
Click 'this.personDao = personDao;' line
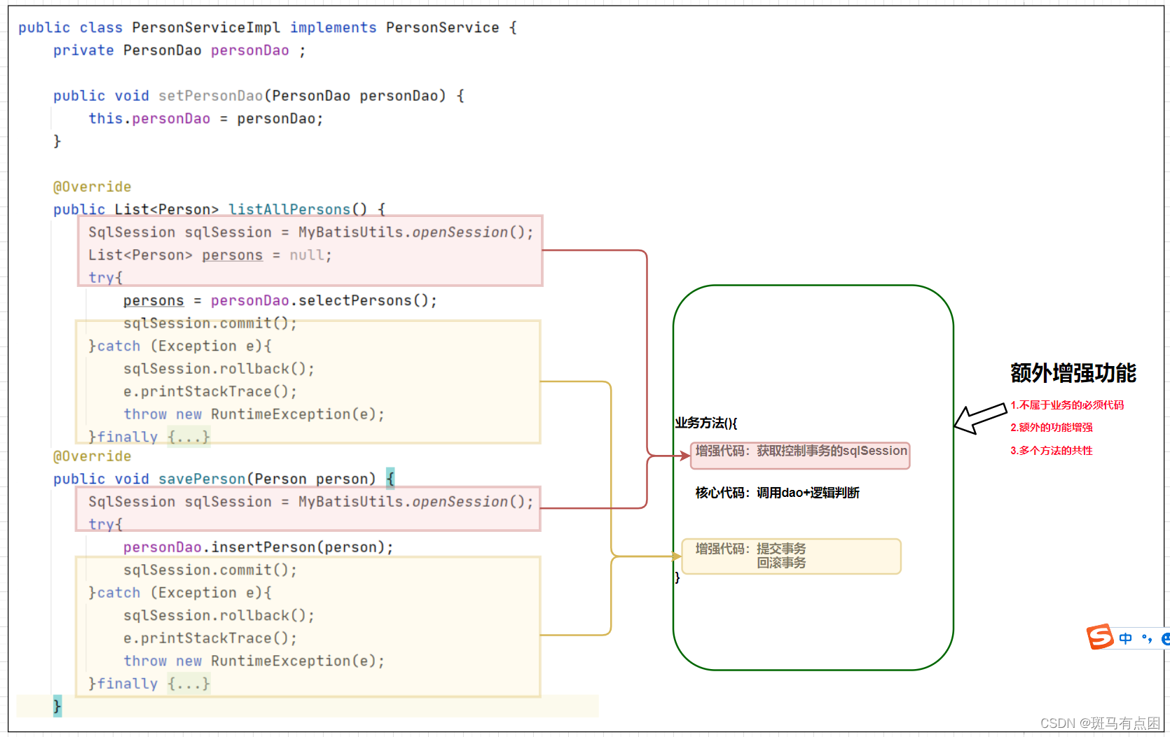206,118
